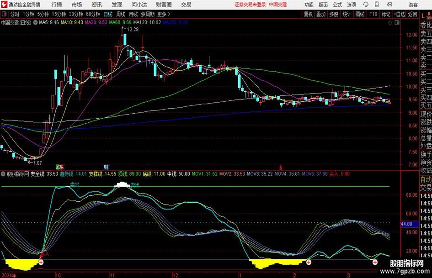Image resolution: width=432 pixels, height=278 pixels.
Task: Open the 交易 menu
Action: (x=186, y=5)
